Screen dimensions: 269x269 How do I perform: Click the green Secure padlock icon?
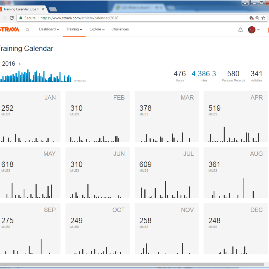[21, 18]
